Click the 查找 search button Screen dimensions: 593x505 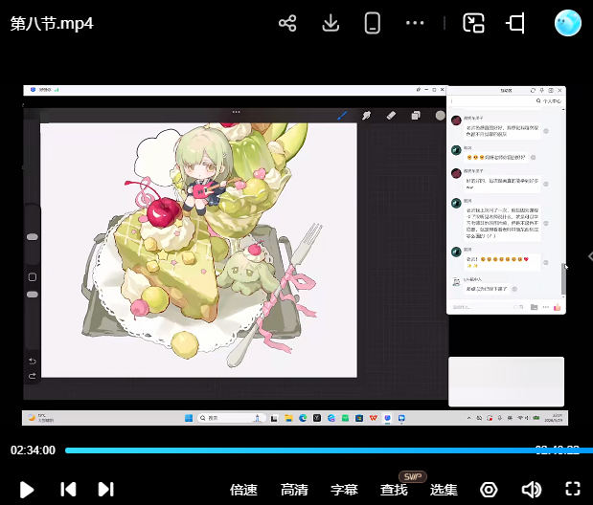[394, 490]
